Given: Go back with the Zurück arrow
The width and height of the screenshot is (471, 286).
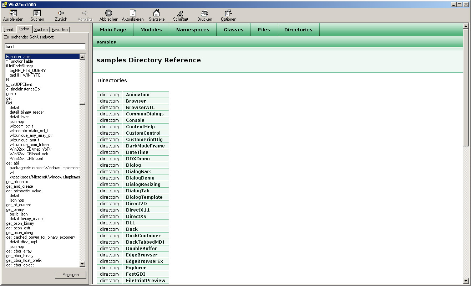Looking at the screenshot, I should 61,13.
